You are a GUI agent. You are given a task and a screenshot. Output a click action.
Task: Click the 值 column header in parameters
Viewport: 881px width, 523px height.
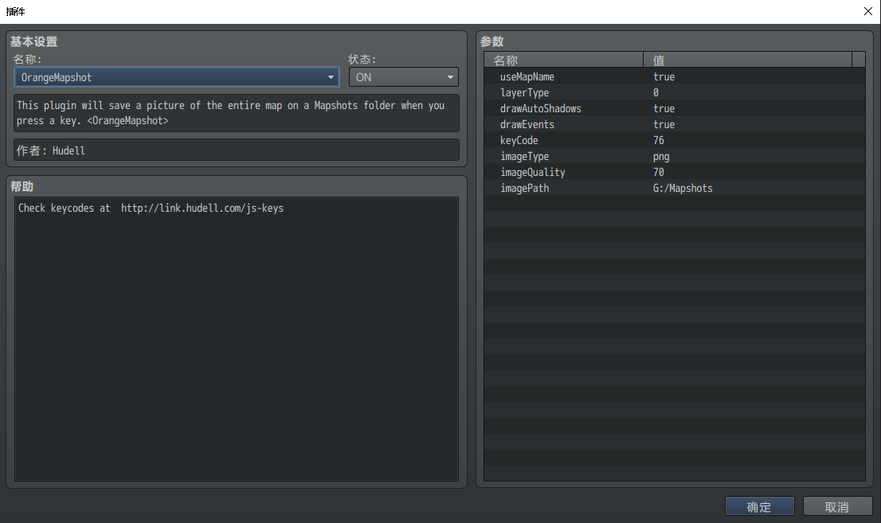tap(747, 60)
